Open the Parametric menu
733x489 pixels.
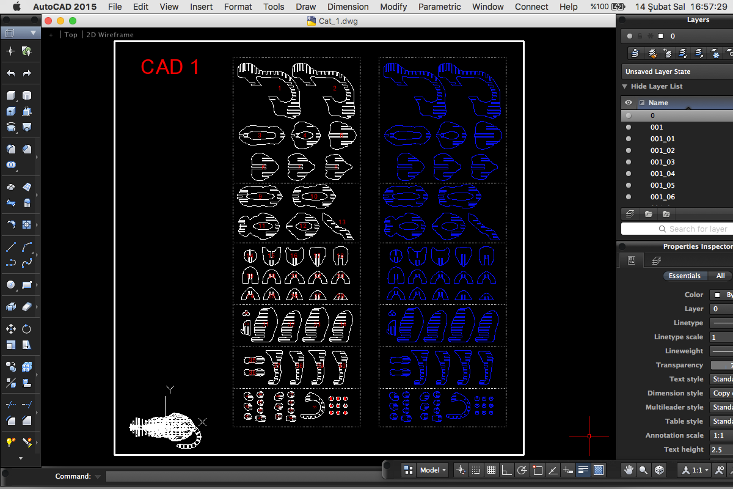click(440, 7)
